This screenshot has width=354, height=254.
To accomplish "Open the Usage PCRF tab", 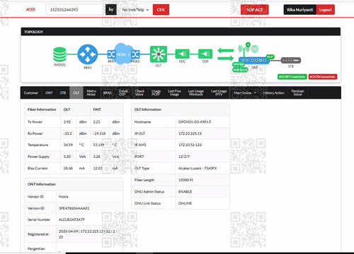I will click(x=156, y=93).
